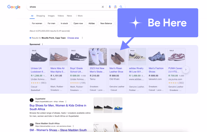Apply the For men filter chip

[x=51, y=23]
